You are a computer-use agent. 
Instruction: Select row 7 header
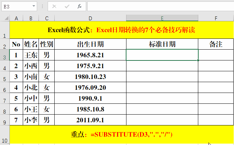coord(5,99)
